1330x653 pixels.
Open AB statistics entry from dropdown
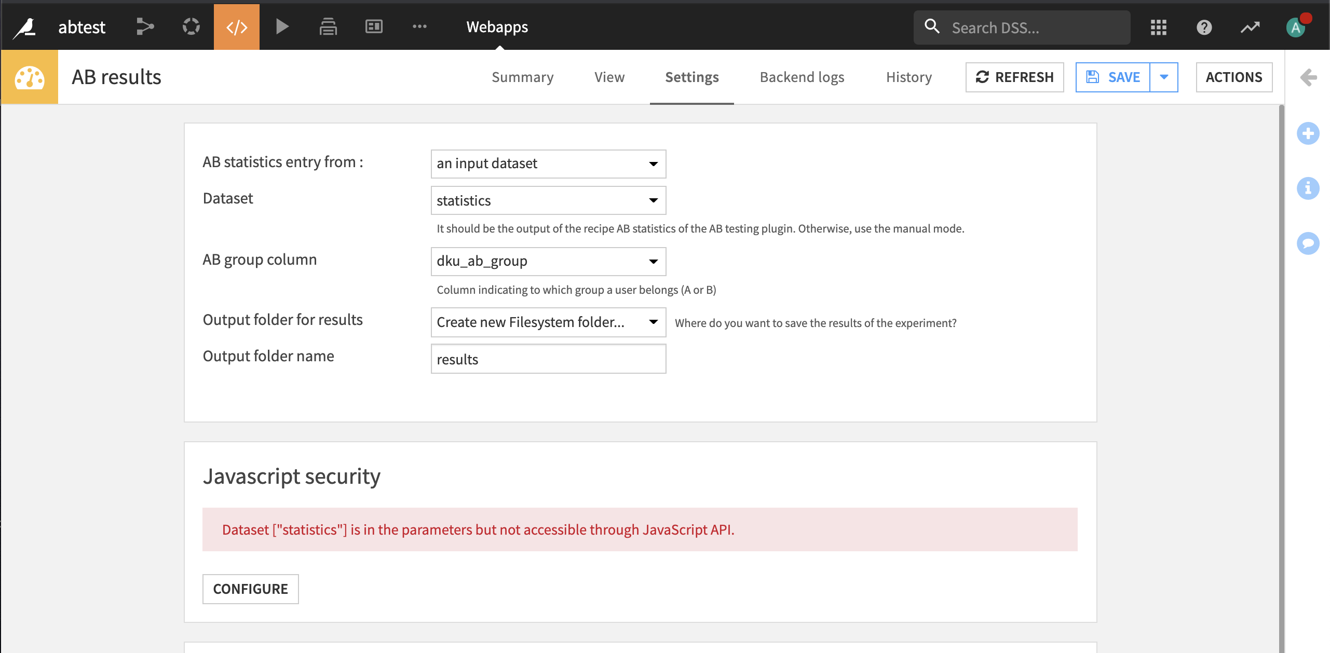click(548, 164)
